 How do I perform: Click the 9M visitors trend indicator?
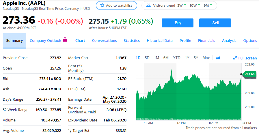[x=208, y=5]
